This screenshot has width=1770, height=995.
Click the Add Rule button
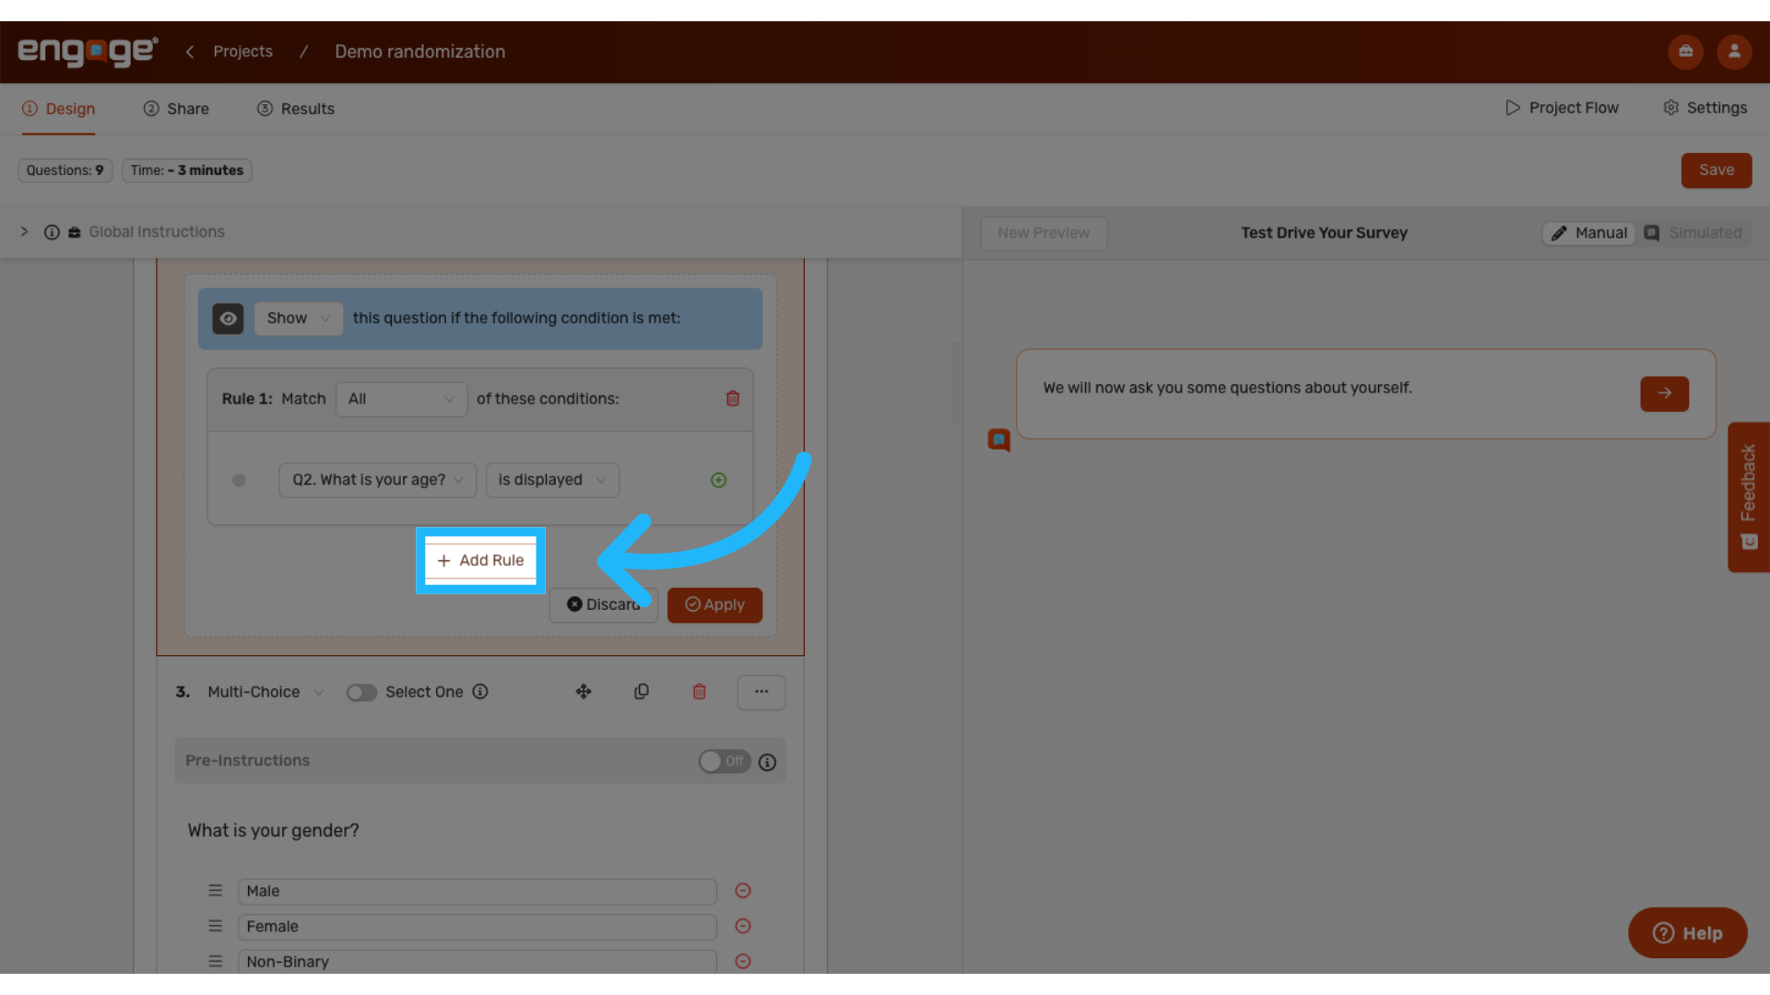[480, 560]
